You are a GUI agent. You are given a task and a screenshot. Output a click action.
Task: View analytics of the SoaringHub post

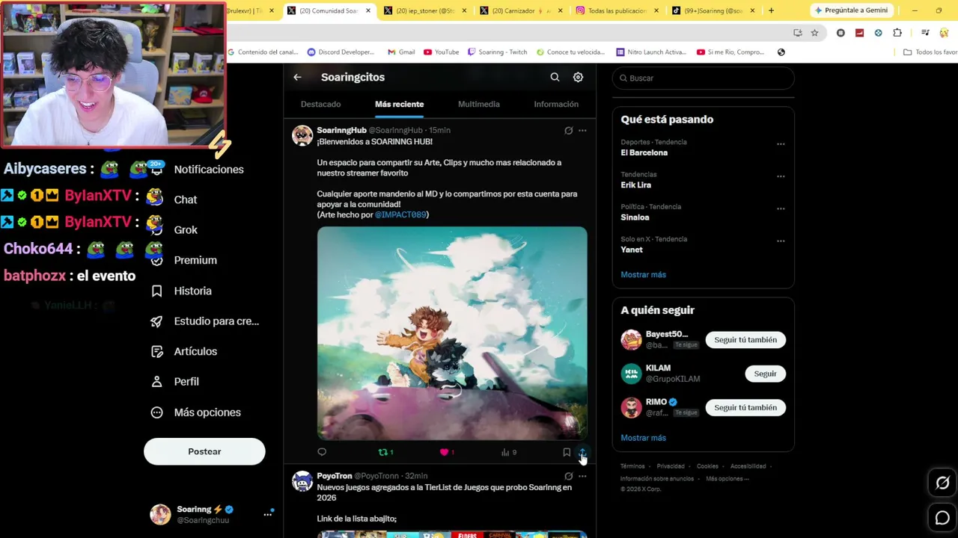(x=509, y=452)
